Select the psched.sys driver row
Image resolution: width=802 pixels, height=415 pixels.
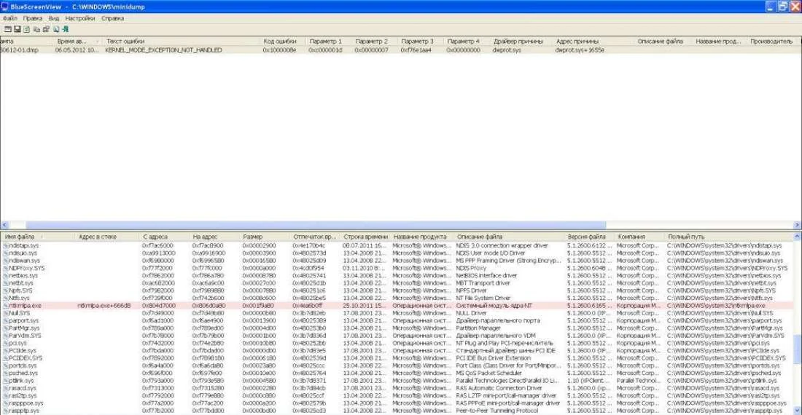point(397,373)
